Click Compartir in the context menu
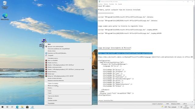Screen dimensions: 195x109 (x=51, y=55)
